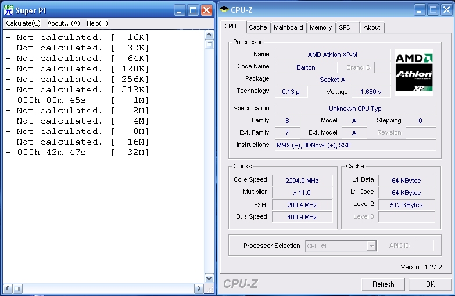This screenshot has height=296, width=455.
Task: Click the Super PI title bar icon
Action: tap(8, 10)
